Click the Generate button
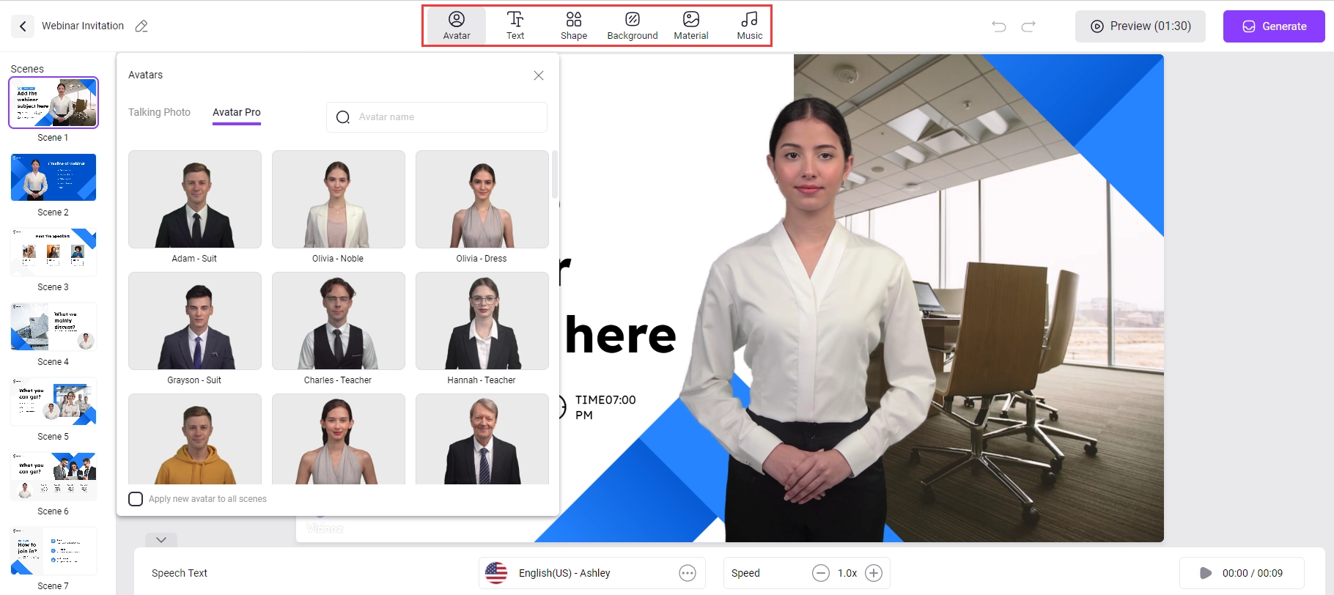 click(x=1274, y=26)
